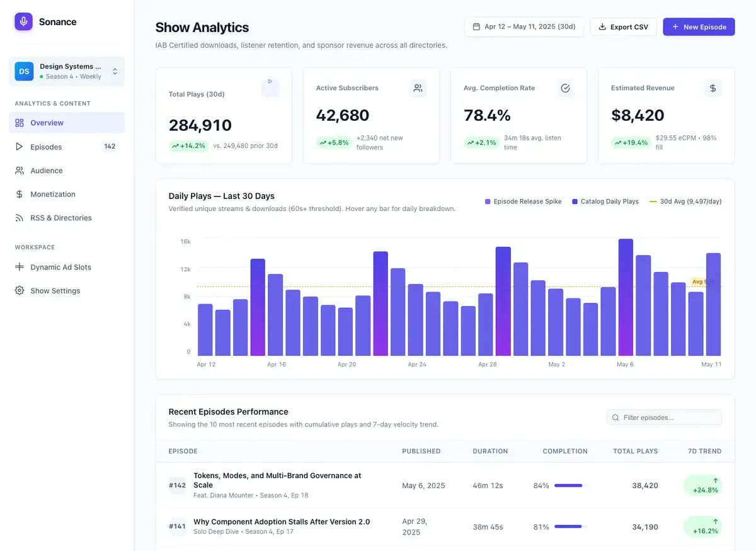Open RSS & Directories
This screenshot has height=551, width=756.
[67, 218]
